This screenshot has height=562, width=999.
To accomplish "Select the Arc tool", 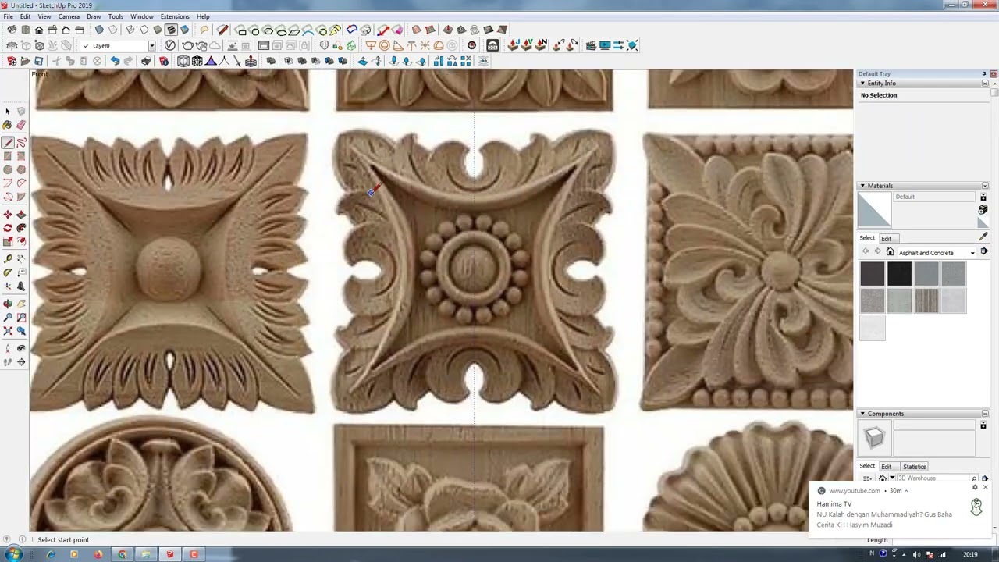I will coord(8,183).
